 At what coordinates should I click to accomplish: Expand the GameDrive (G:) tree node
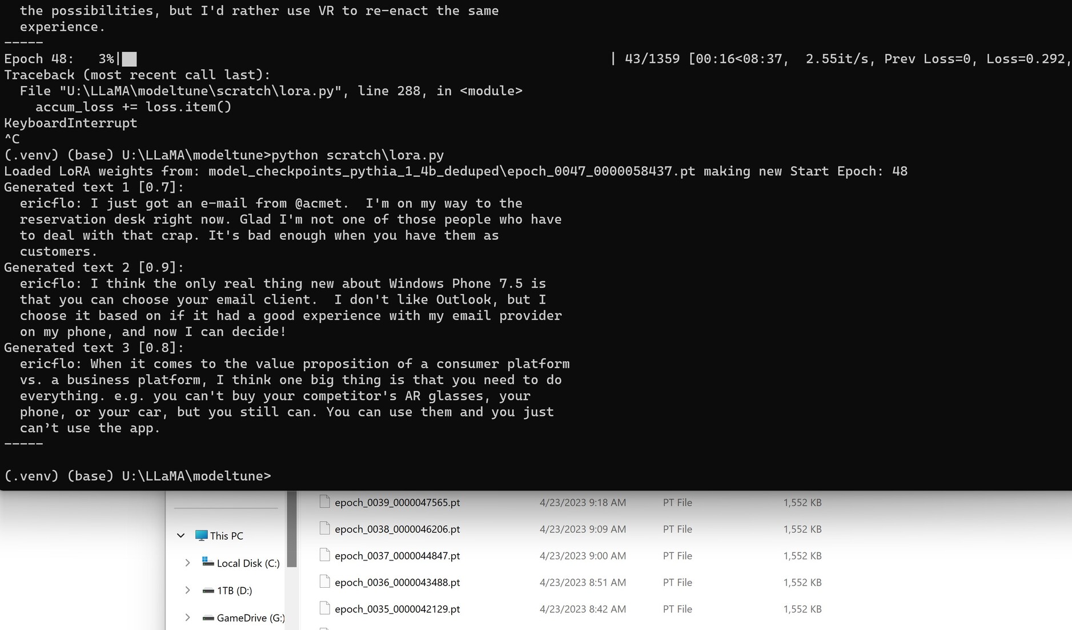tap(187, 617)
